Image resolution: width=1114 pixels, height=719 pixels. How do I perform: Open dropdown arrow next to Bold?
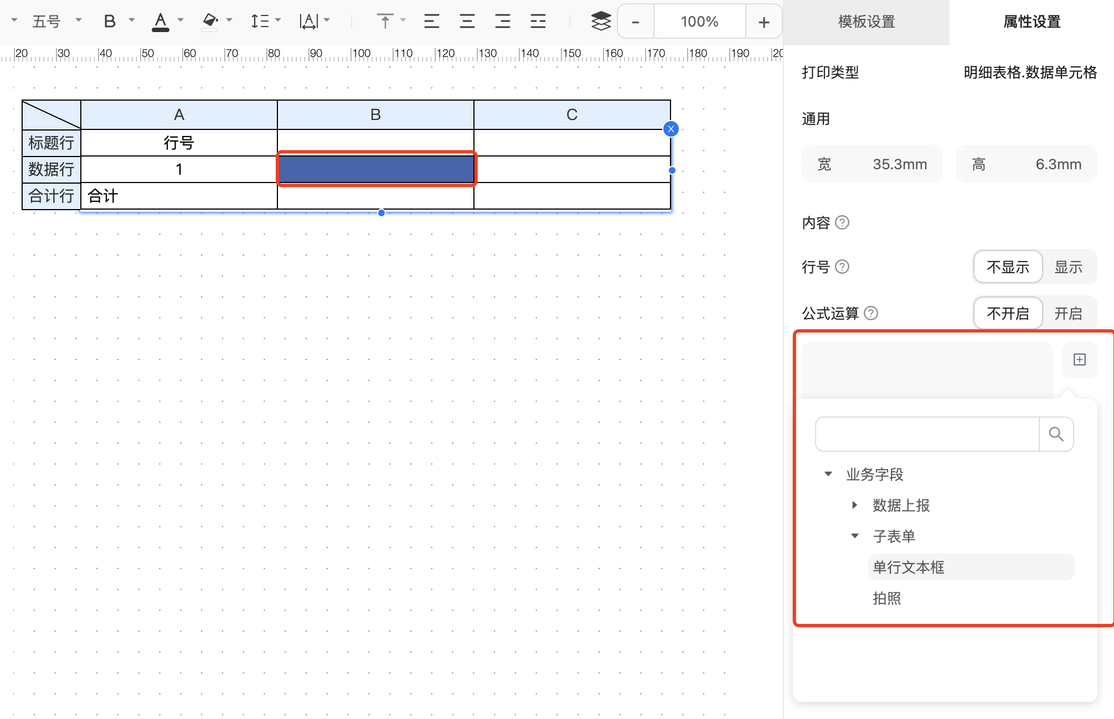tap(132, 20)
